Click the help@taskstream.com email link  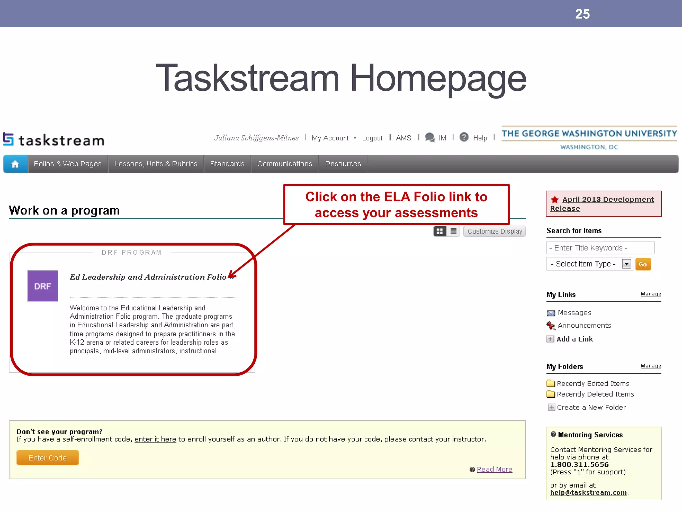point(588,493)
